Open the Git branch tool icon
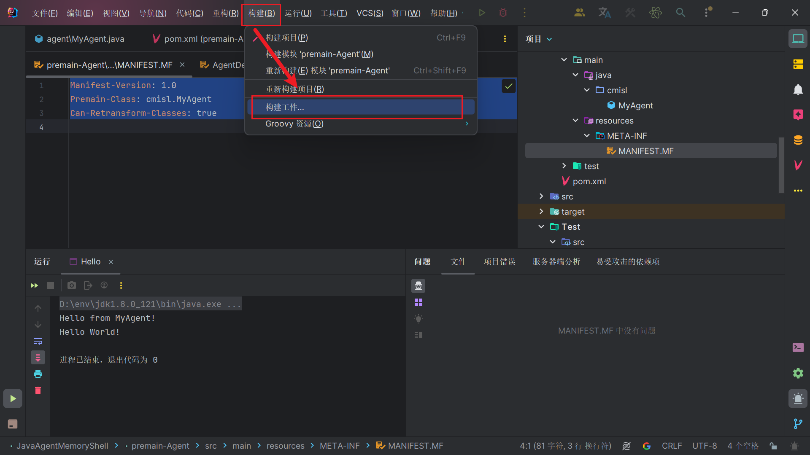 click(x=798, y=423)
